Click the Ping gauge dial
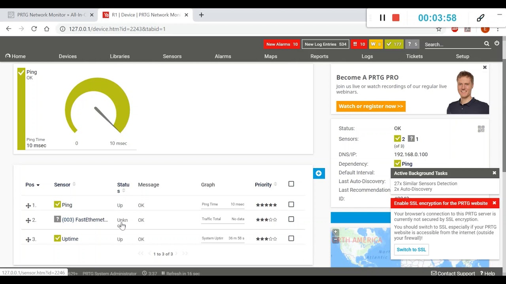506x284 pixels. 97,106
